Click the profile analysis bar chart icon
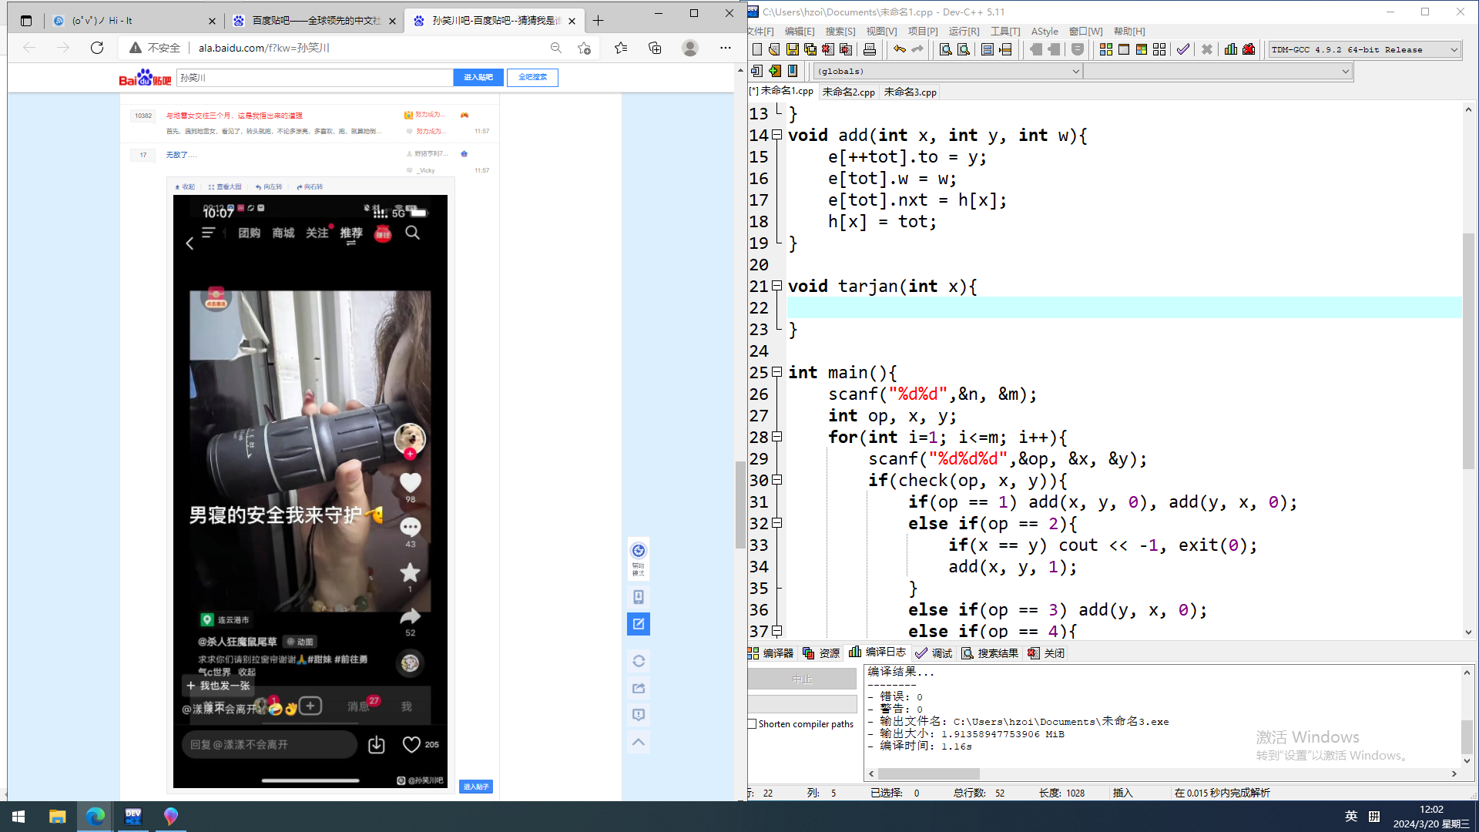Viewport: 1479px width, 832px height. tap(1230, 49)
